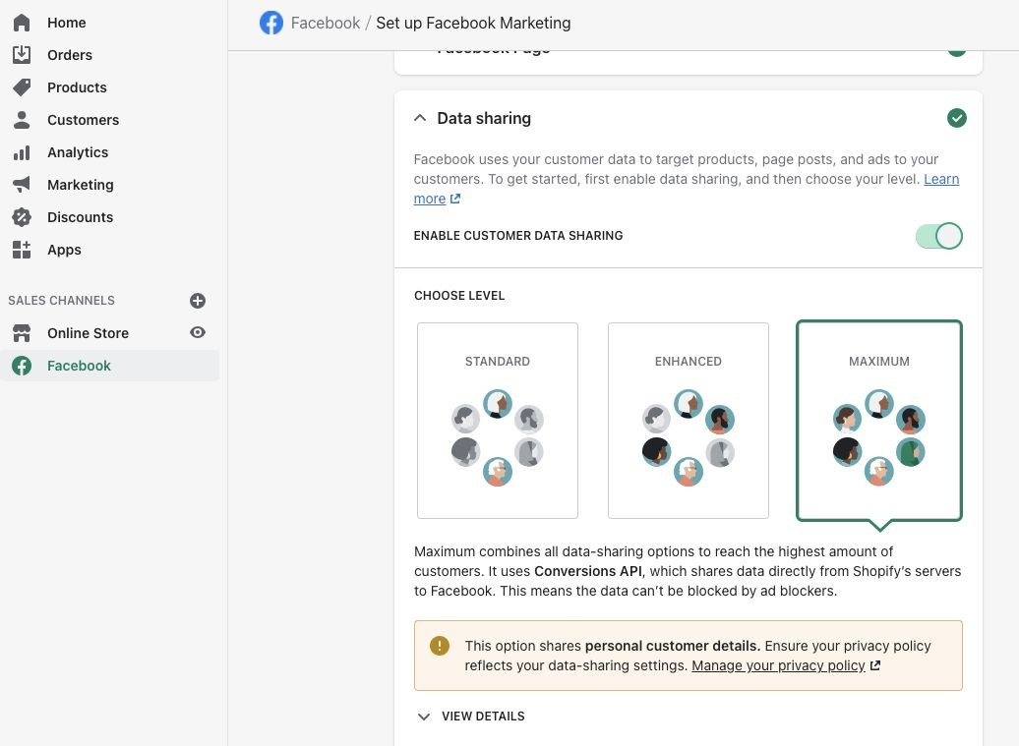Click the Facebook breadcrumb in the header

tap(325, 23)
